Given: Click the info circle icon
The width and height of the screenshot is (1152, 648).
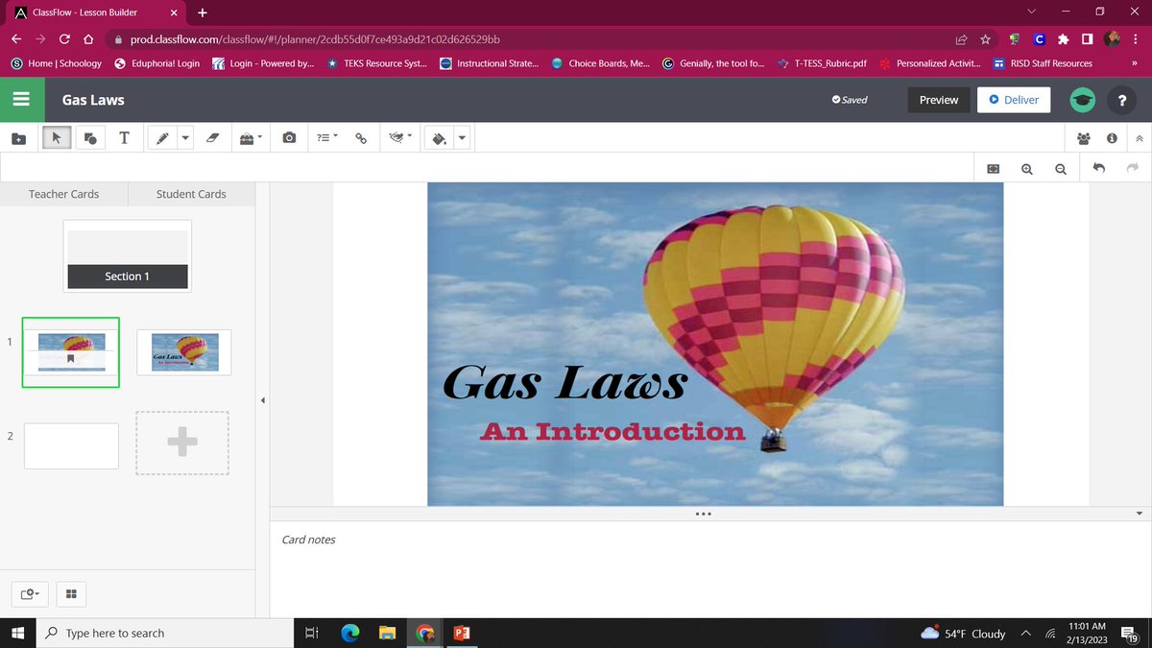Looking at the screenshot, I should tap(1112, 138).
